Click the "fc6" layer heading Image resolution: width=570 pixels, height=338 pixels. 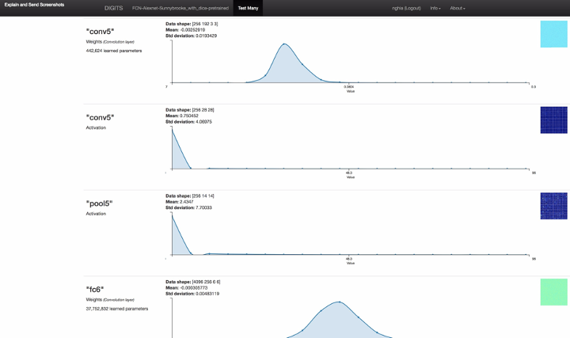(x=95, y=289)
